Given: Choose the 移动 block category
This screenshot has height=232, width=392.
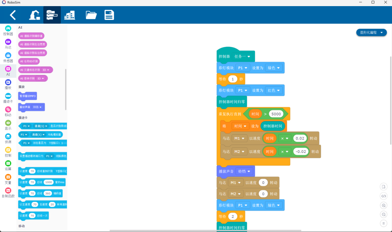Looking at the screenshot, I should point(8,112).
